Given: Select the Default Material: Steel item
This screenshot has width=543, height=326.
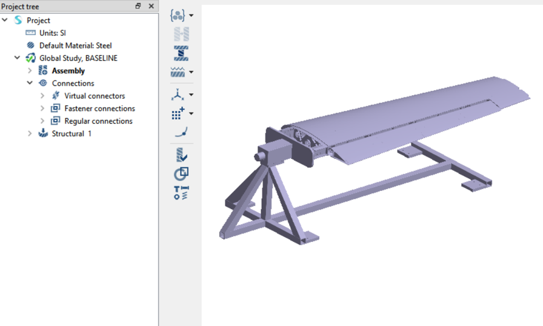Looking at the screenshot, I should [x=75, y=45].
